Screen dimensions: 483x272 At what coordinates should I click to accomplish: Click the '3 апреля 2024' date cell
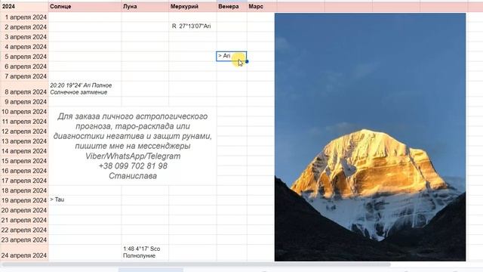pyautogui.click(x=24, y=37)
